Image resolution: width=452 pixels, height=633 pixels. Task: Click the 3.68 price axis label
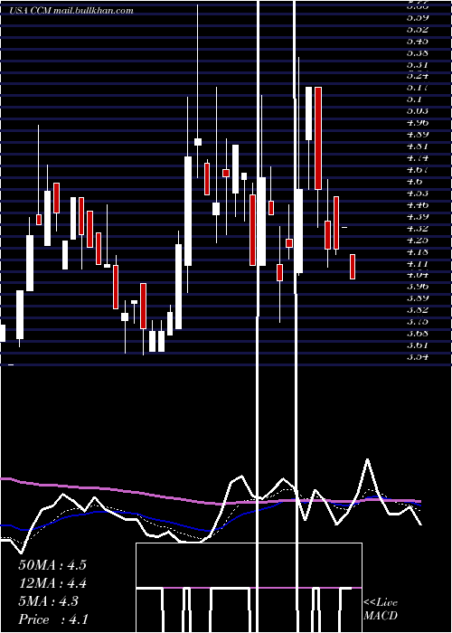pyautogui.click(x=418, y=334)
